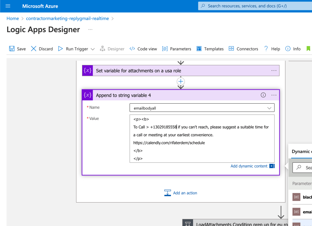Click the variable icon on Set variable for attachments step

pos(88,71)
